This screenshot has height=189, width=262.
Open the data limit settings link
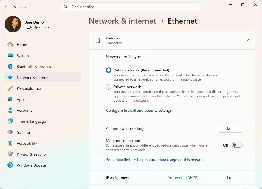pos(155,160)
